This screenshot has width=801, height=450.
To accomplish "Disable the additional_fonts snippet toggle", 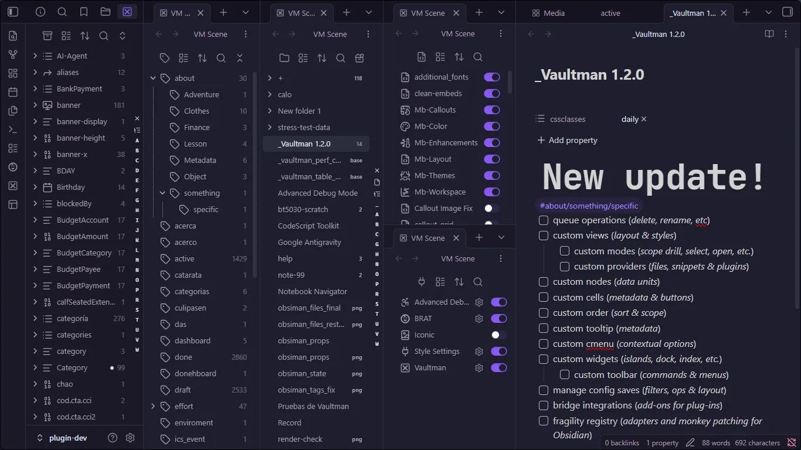I will (x=492, y=77).
